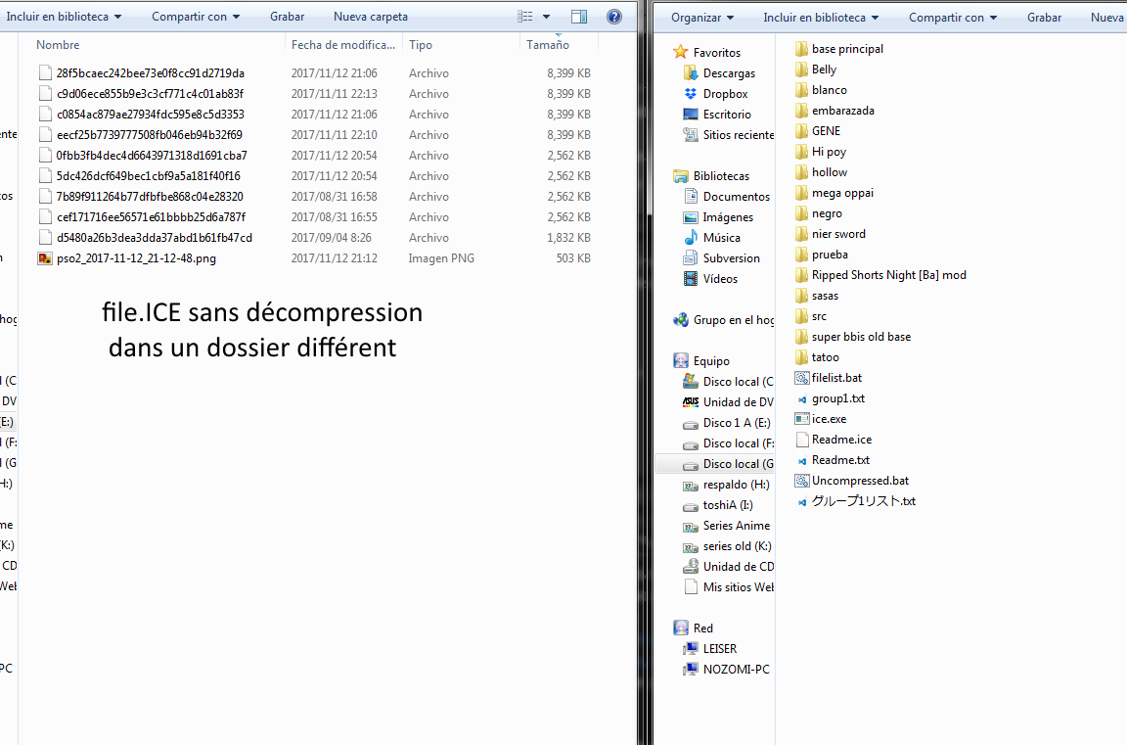Screen dimensions: 1127x745
Task: Select the ice.exe application file
Action: (x=829, y=419)
